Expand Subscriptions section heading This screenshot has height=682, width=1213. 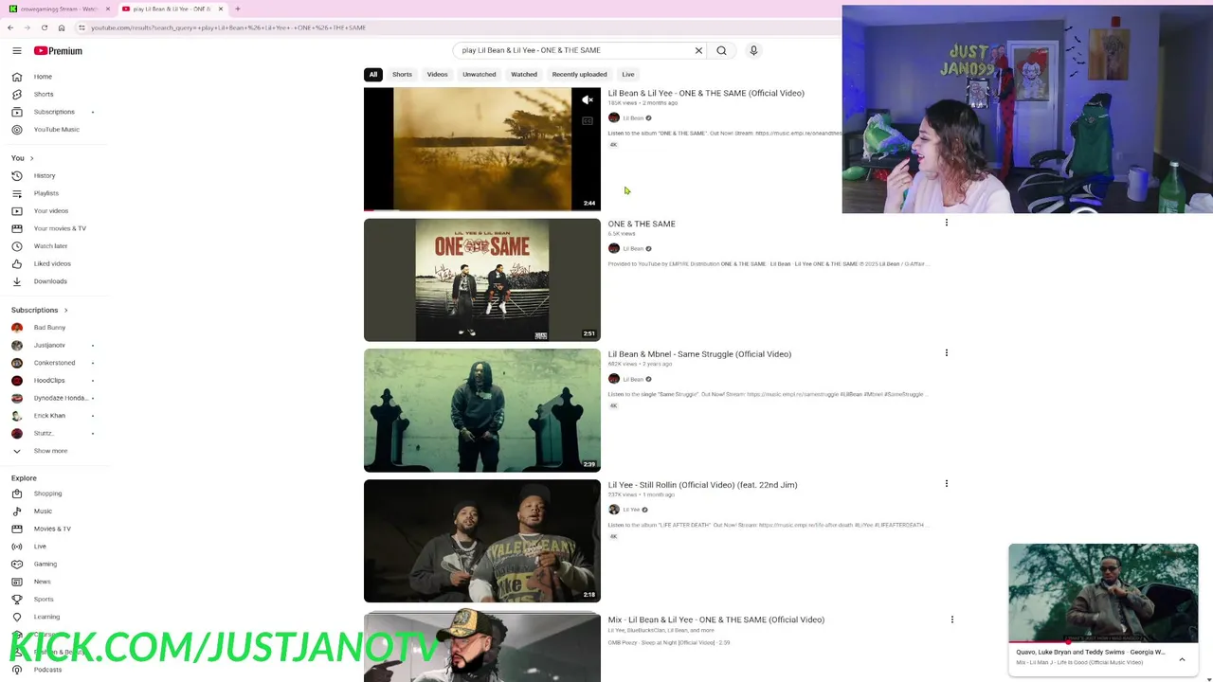point(40,310)
